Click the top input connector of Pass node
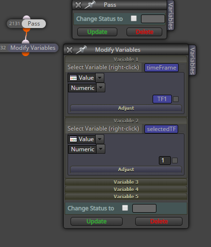Screen dimensions: 211x247 [27, 17]
